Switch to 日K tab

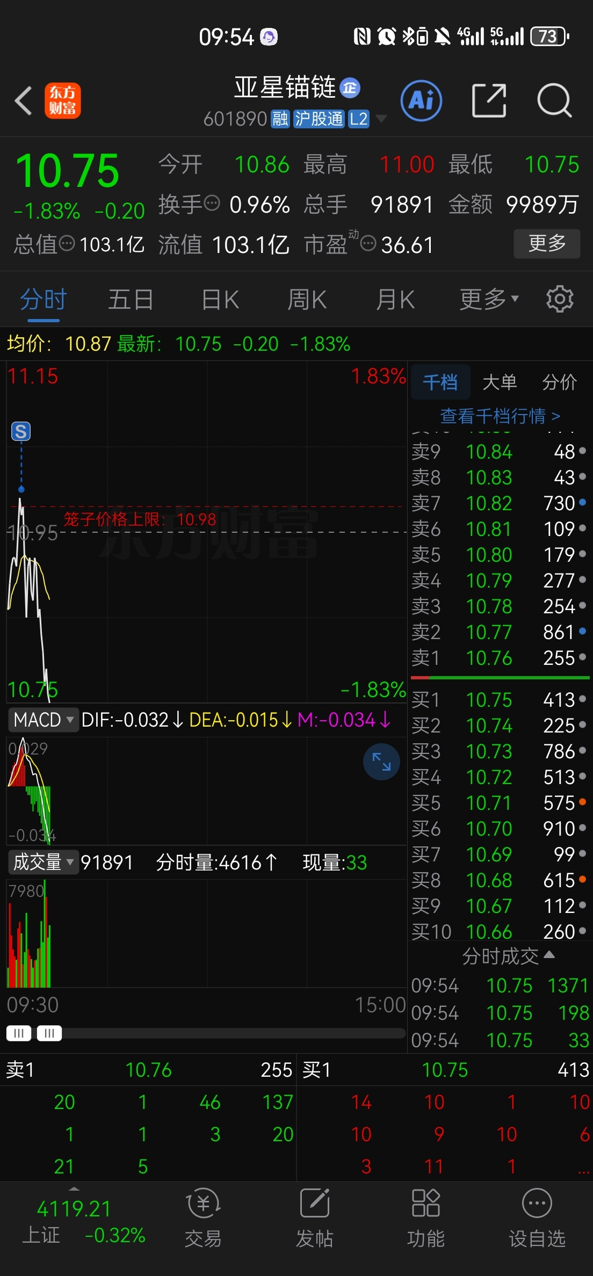(x=220, y=299)
